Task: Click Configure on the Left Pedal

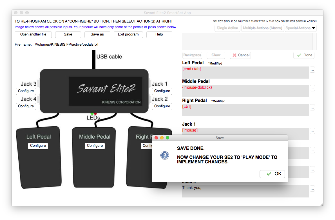Action: 38,146
